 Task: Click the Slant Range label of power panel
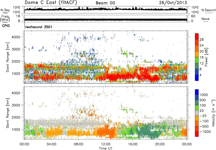(x=8, y=57)
